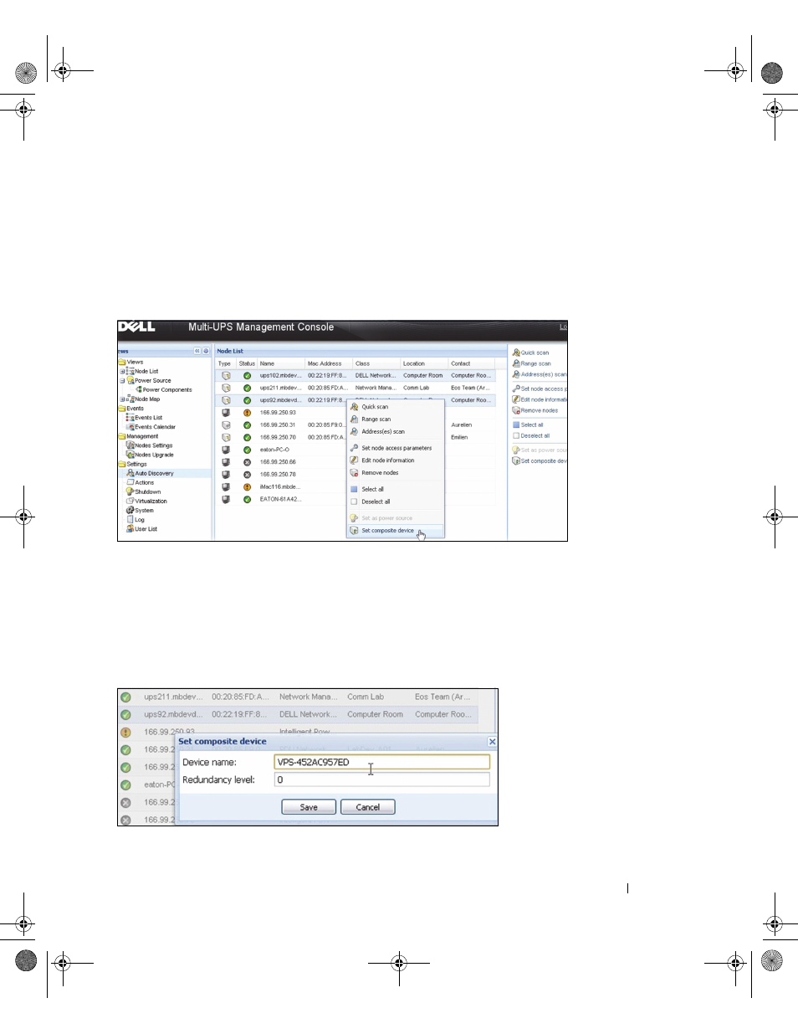Click Save in Set composite device dialog
The width and height of the screenshot is (798, 1034).
click(309, 807)
